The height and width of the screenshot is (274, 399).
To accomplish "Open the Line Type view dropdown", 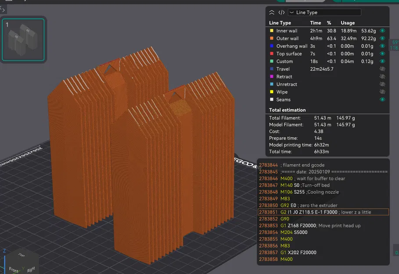I will pyautogui.click(x=324, y=12).
